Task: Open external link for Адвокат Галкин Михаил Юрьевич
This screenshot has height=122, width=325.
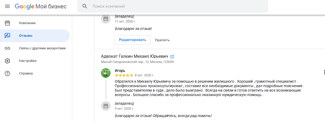Action: (x=172, y=56)
